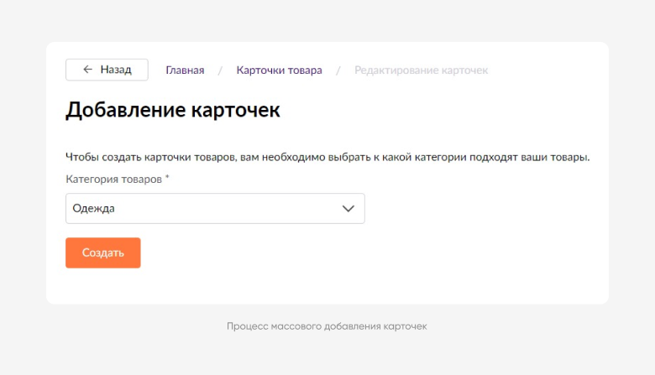Screen dimensions: 655x375
Task: Open the Карточки товара breadcrumb link
Action: pyautogui.click(x=279, y=70)
